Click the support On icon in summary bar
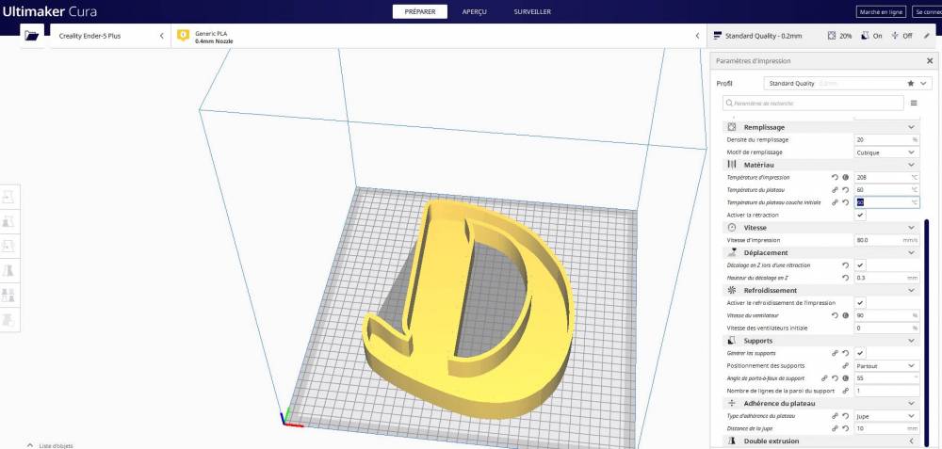This screenshot has height=449, width=942. (x=865, y=36)
